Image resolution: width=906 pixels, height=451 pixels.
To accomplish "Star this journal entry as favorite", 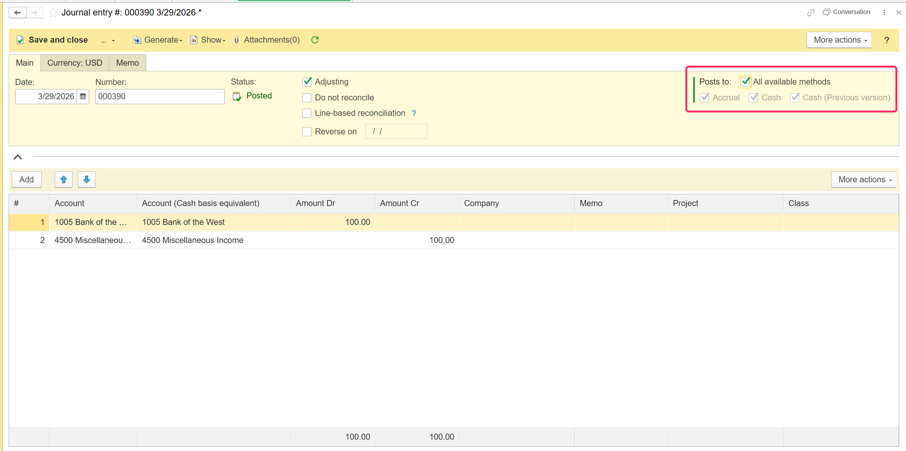I will 53,13.
